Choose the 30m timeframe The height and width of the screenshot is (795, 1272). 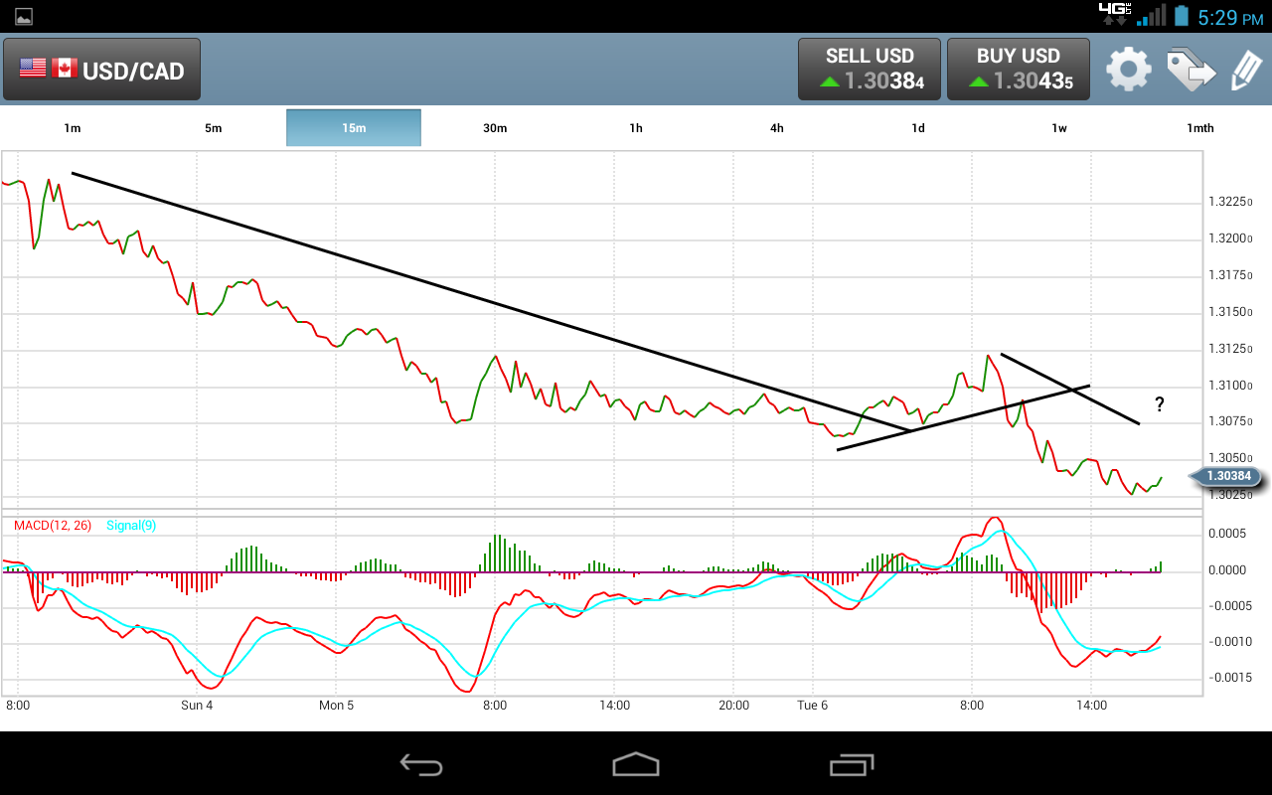pos(495,128)
